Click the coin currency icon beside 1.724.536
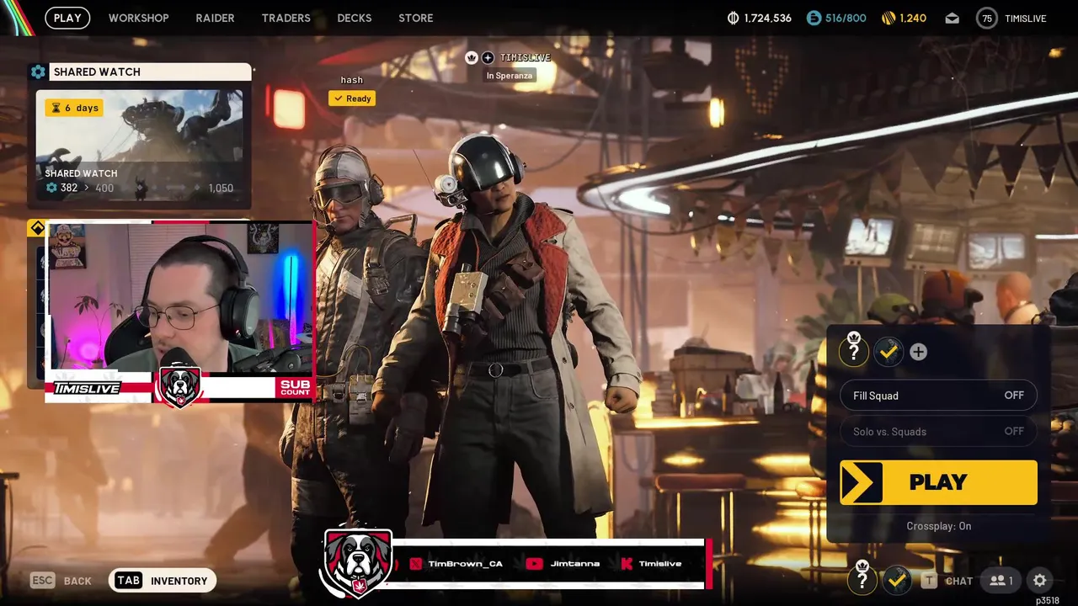 click(733, 18)
